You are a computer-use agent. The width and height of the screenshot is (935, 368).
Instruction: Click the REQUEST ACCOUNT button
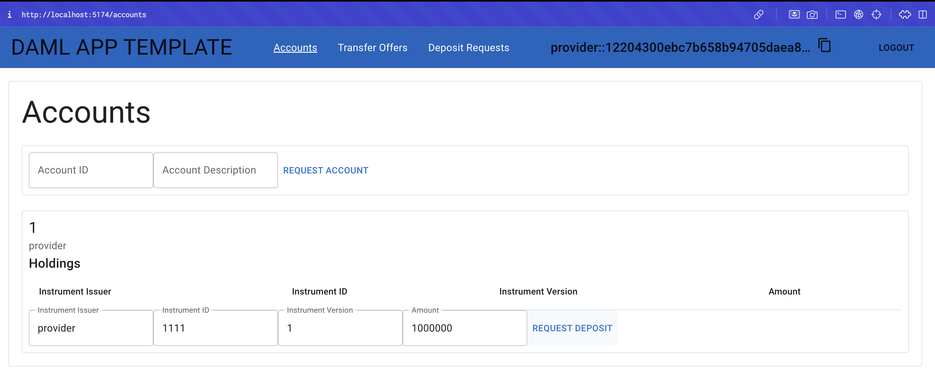[x=326, y=170]
